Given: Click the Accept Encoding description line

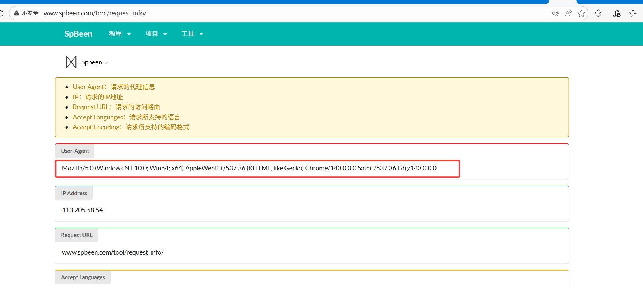Looking at the screenshot, I should pyautogui.click(x=131, y=127).
